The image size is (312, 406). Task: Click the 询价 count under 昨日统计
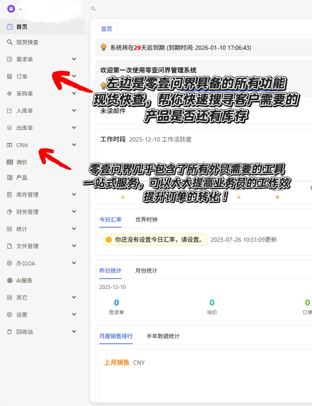pos(212,303)
